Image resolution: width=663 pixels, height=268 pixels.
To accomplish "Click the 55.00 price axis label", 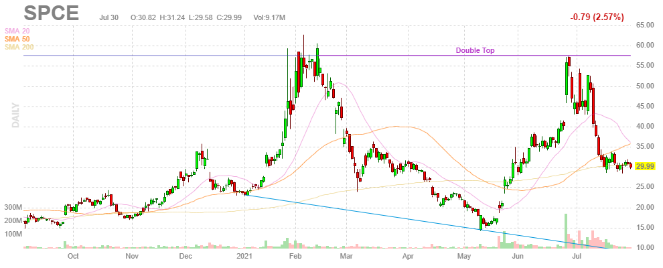I will (x=645, y=66).
